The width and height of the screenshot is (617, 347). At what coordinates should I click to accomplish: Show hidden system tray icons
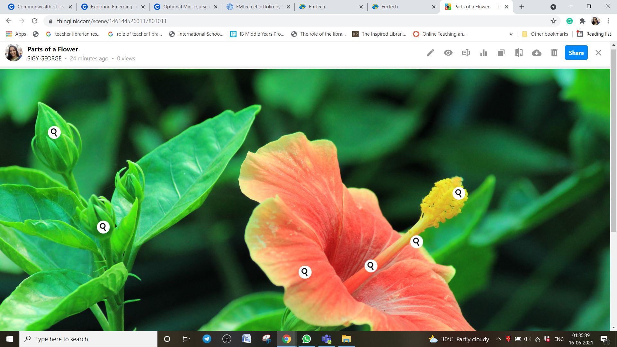pyautogui.click(x=498, y=339)
